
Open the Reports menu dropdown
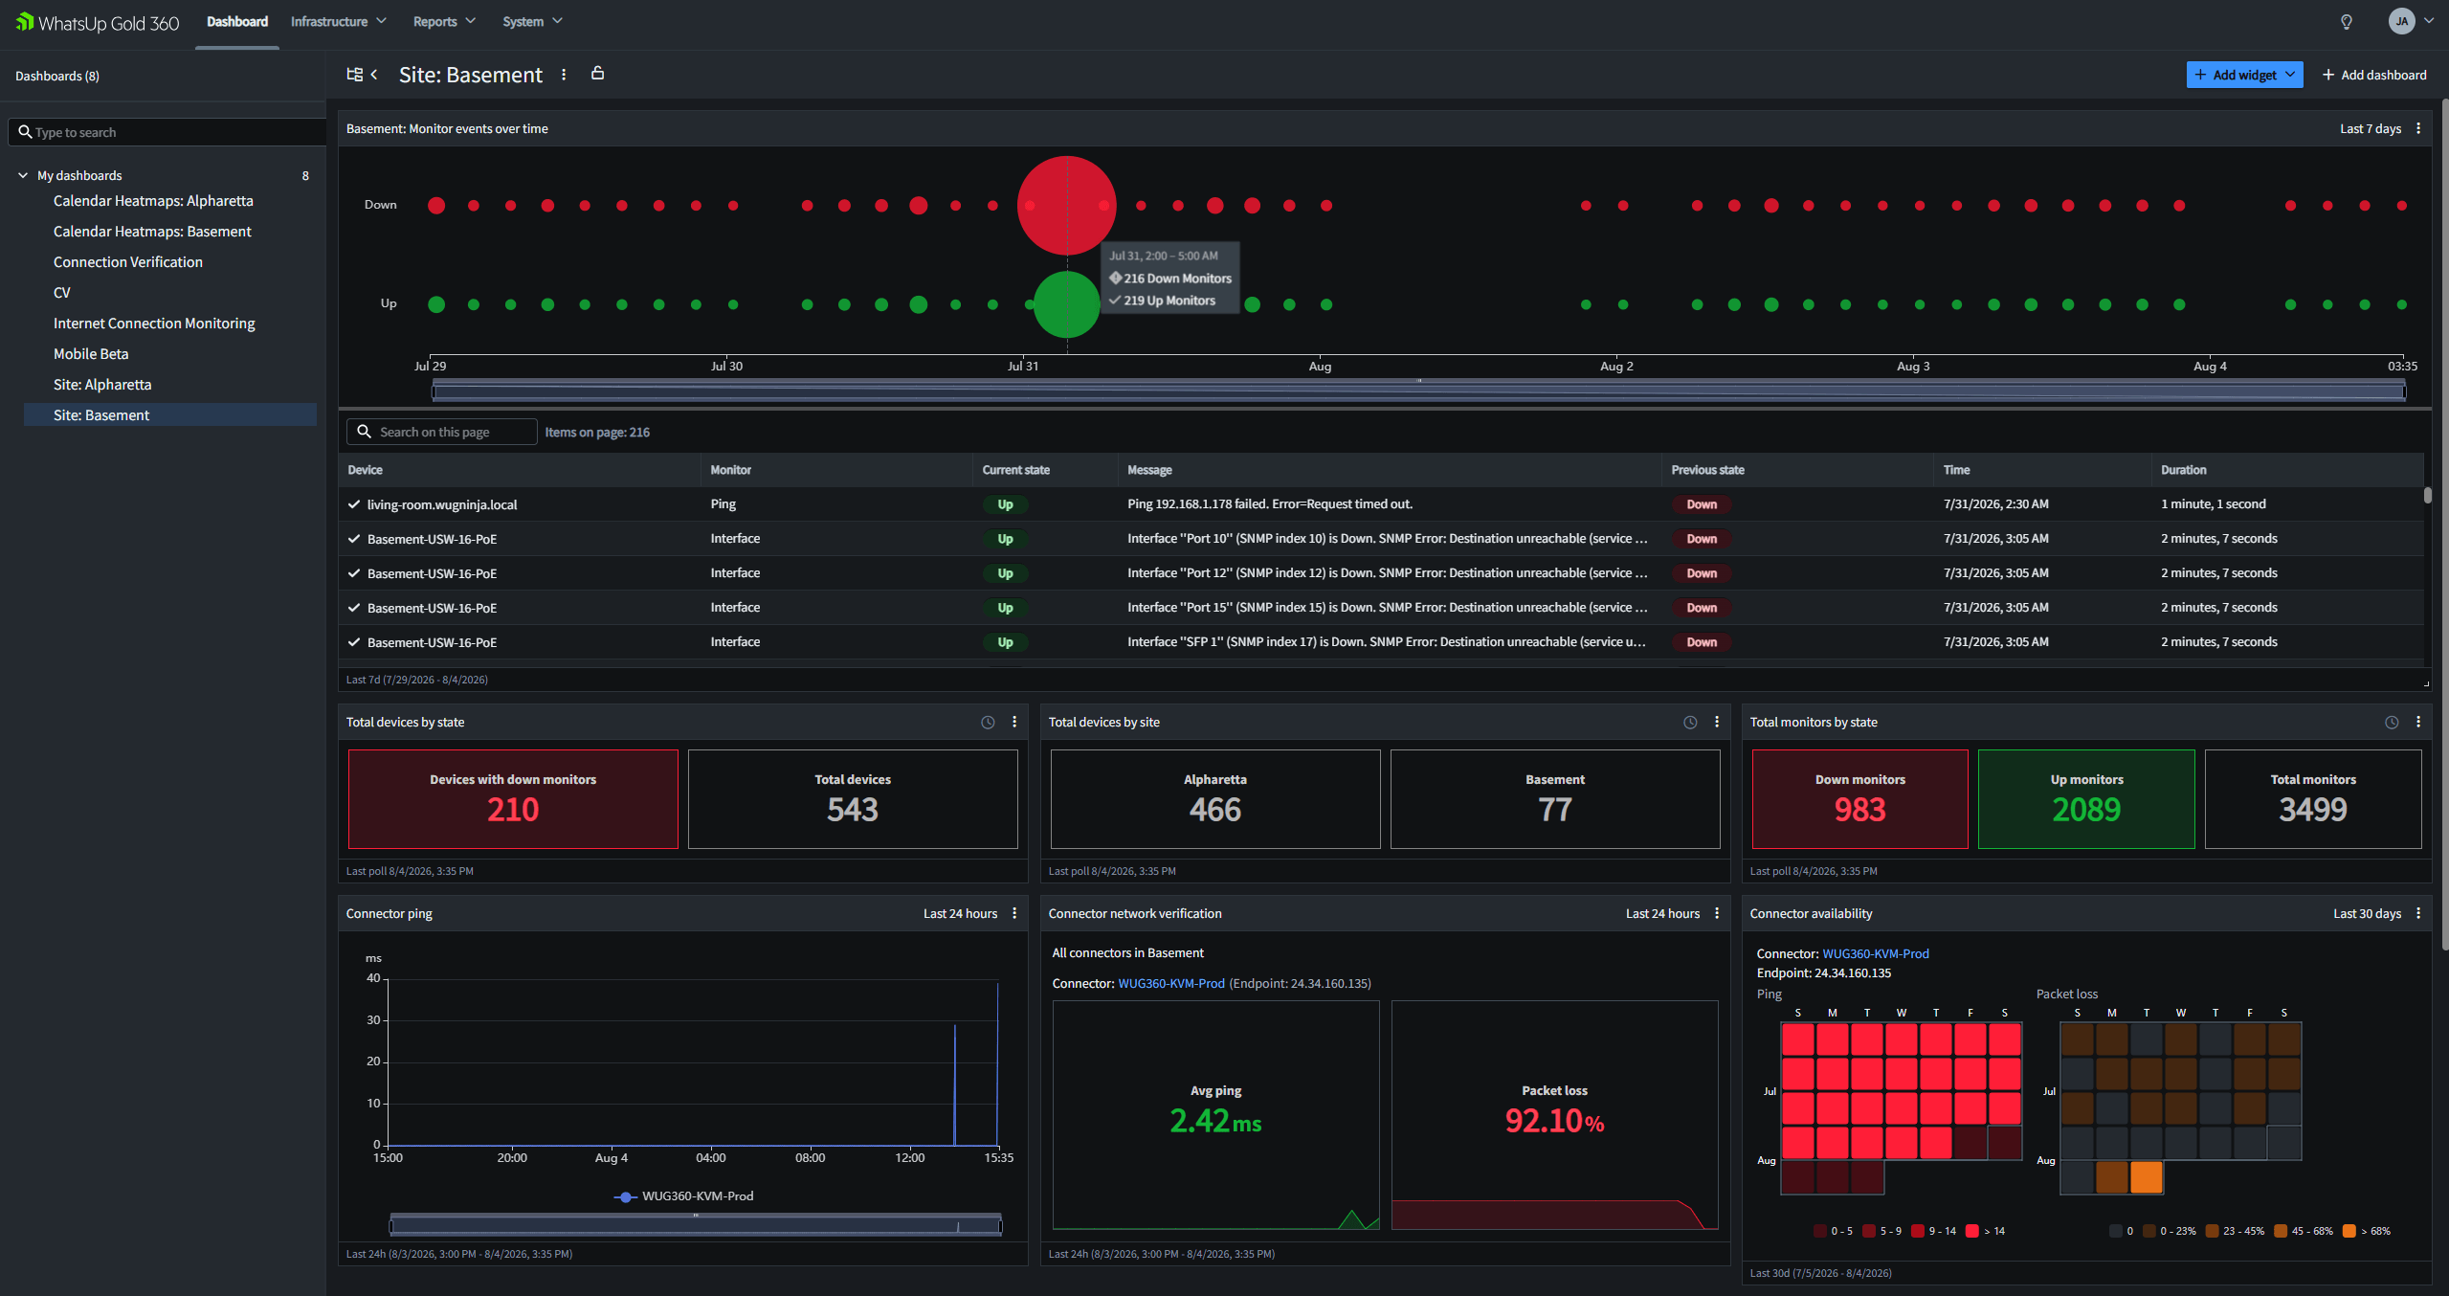coord(444,21)
